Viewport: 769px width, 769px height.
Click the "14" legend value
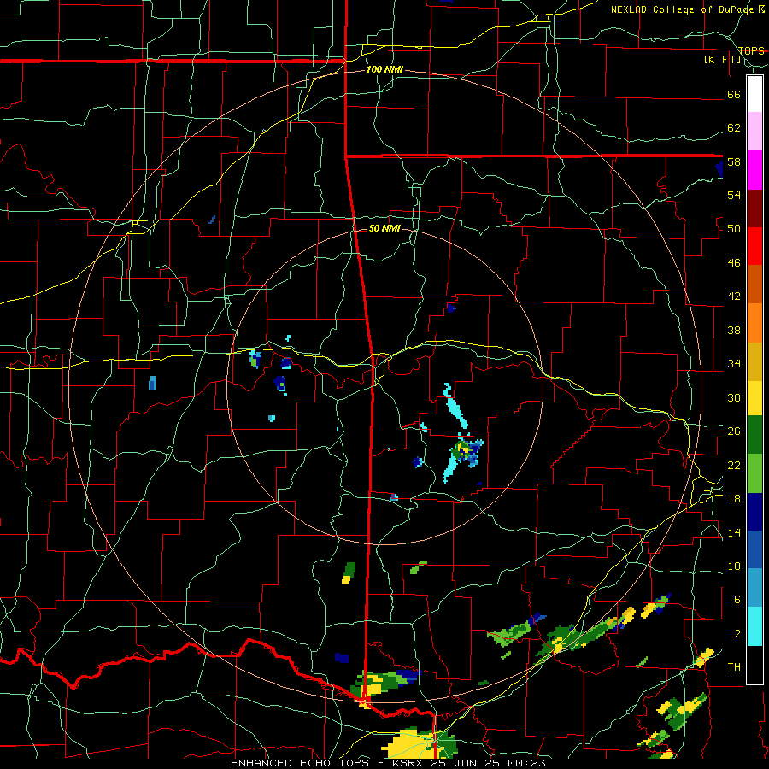tap(734, 532)
